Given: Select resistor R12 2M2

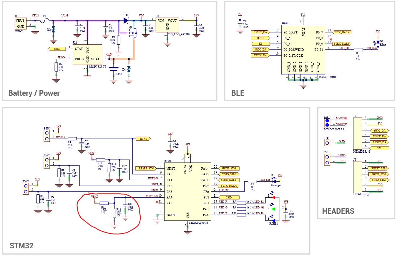Looking at the screenshot, I should point(114,213).
